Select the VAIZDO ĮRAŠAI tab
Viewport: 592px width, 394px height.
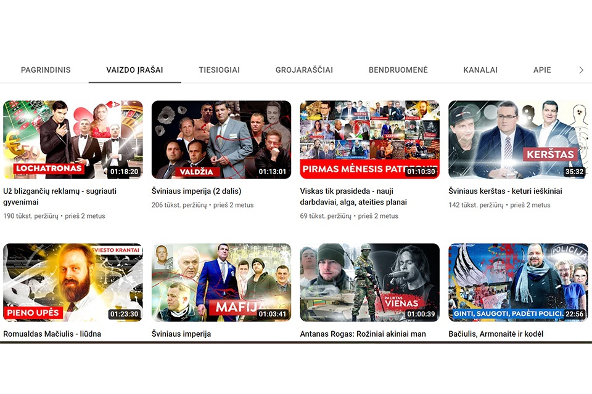coord(134,70)
